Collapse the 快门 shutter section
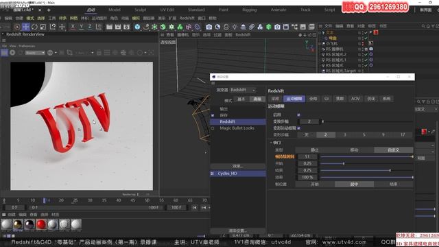Image resolution: width=439 pixels, height=247 pixels. point(271,143)
